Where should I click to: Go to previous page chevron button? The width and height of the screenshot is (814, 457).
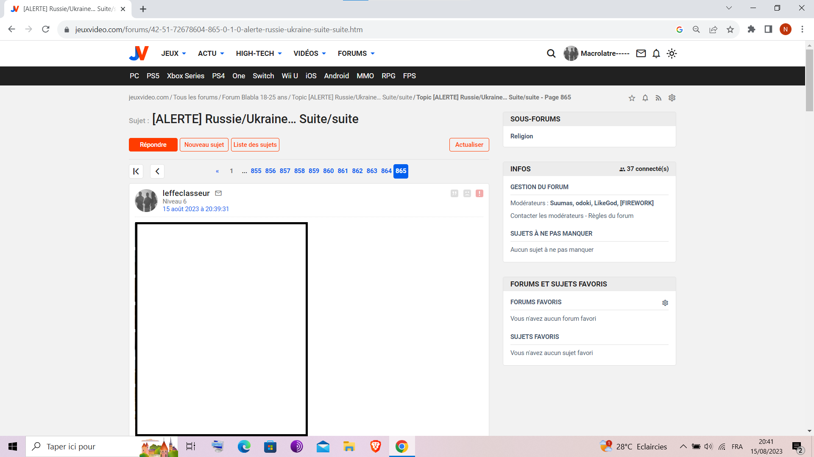click(x=157, y=171)
